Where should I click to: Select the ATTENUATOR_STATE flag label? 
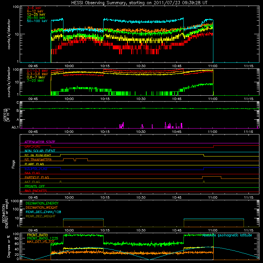[x=40, y=142]
